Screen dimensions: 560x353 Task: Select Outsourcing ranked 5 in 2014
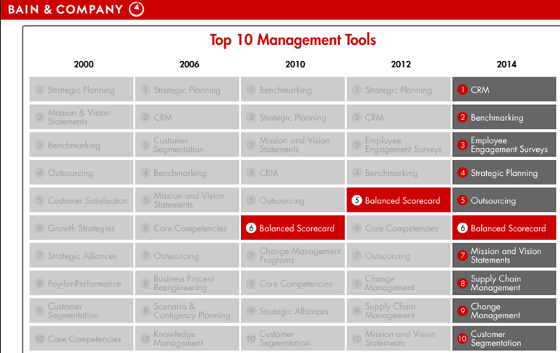click(504, 200)
